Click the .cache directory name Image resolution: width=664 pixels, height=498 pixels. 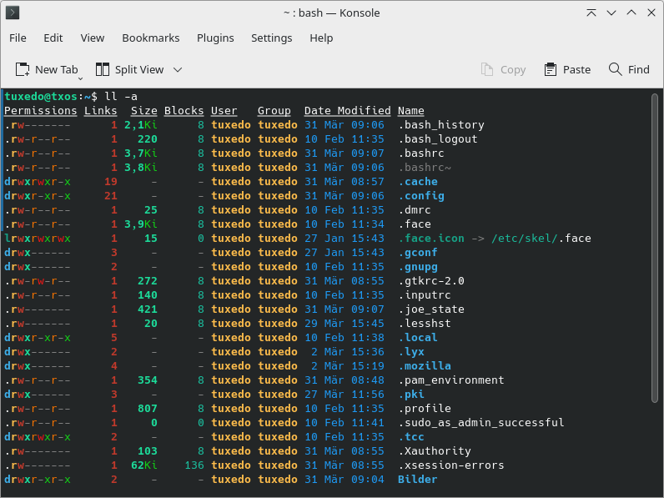coord(418,182)
